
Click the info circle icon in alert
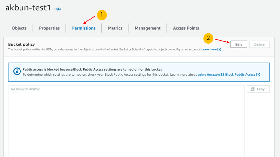(x=17, y=72)
